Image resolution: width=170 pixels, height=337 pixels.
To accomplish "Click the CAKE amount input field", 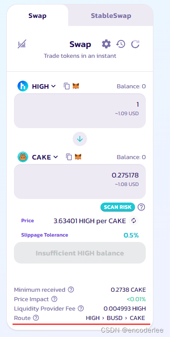I will point(80,181).
